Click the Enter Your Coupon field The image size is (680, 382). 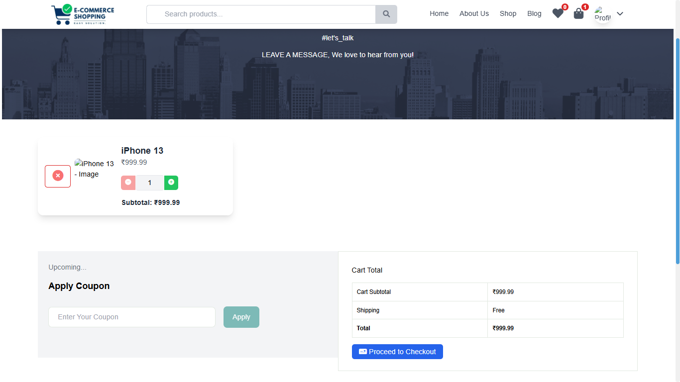point(132,317)
